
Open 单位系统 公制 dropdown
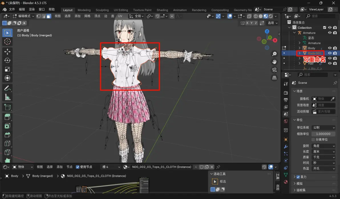click(323, 128)
